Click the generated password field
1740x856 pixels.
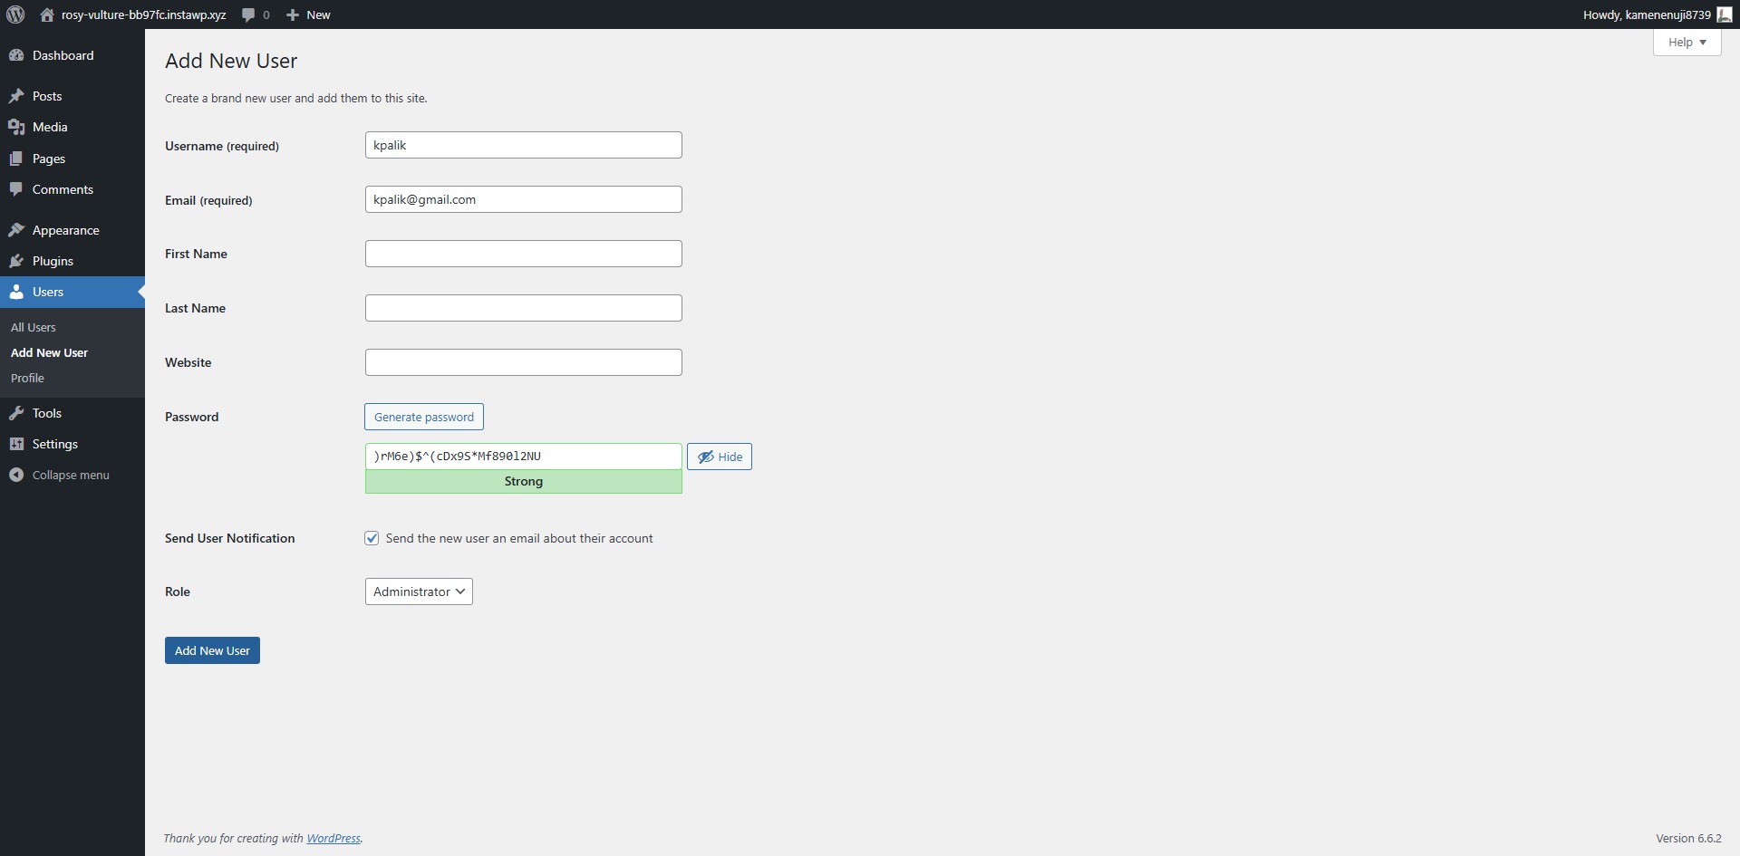(x=524, y=457)
